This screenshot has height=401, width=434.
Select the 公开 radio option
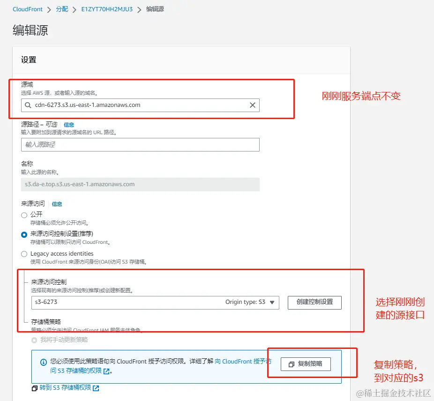(24, 215)
